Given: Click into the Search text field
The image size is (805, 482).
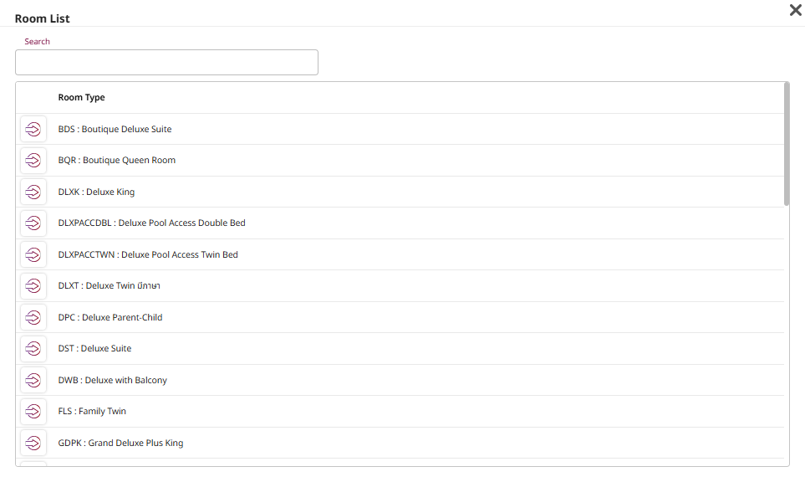Looking at the screenshot, I should coord(166,63).
